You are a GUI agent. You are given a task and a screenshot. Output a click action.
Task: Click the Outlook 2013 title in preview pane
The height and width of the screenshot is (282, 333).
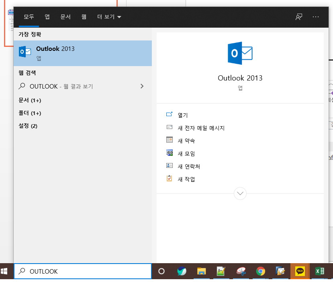click(x=240, y=78)
